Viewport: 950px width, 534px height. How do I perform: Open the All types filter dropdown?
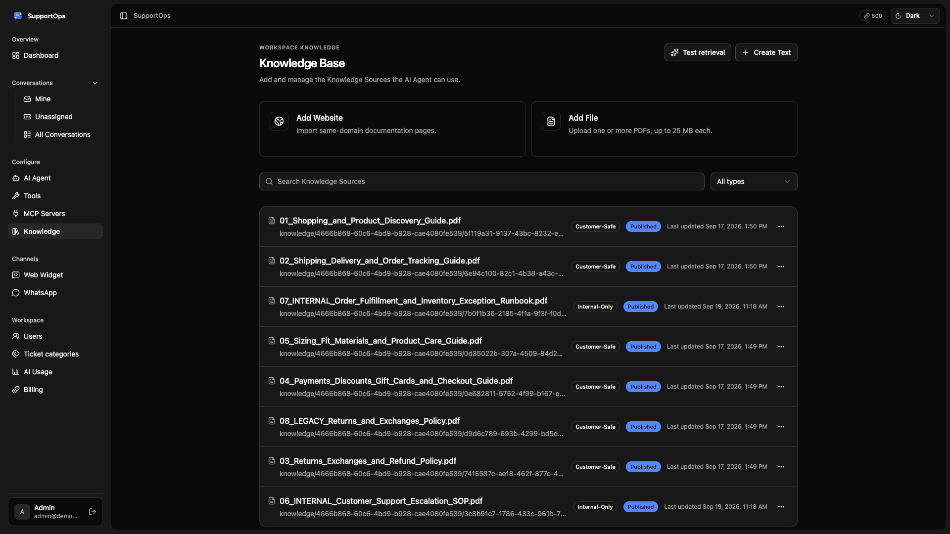[x=754, y=181]
